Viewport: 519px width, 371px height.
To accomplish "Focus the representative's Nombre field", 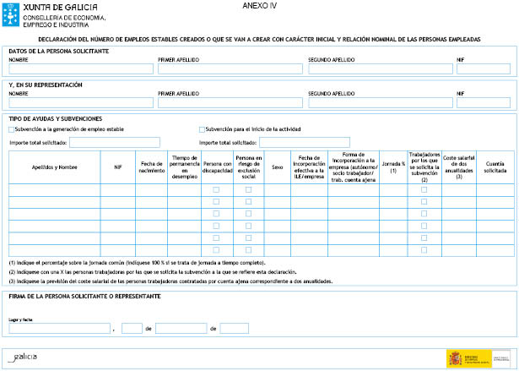I will point(81,103).
